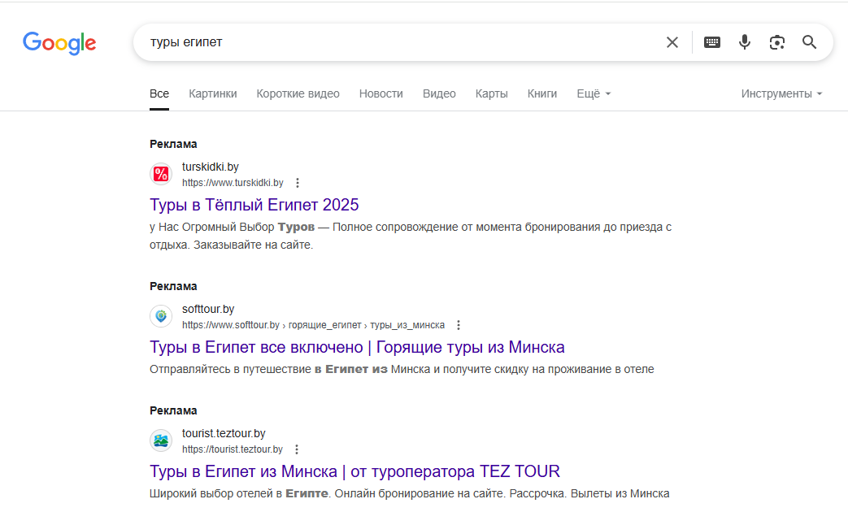848x512 pixels.
Task: Expand the Инструменты dropdown
Action: click(781, 93)
